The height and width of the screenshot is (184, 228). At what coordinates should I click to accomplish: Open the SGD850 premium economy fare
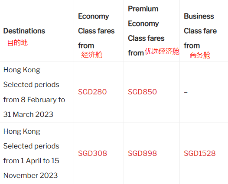tap(142, 92)
